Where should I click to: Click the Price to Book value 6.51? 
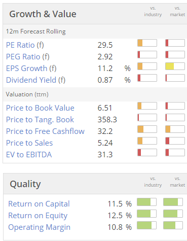coord(105,108)
